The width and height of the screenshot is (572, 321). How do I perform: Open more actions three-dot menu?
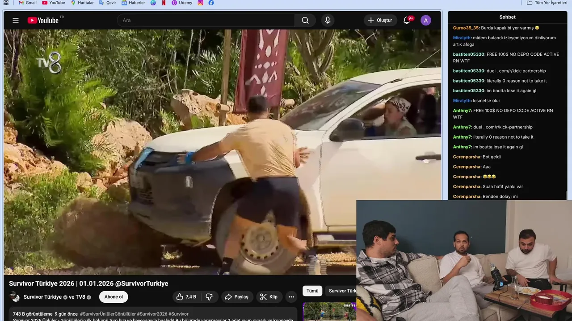(x=291, y=297)
